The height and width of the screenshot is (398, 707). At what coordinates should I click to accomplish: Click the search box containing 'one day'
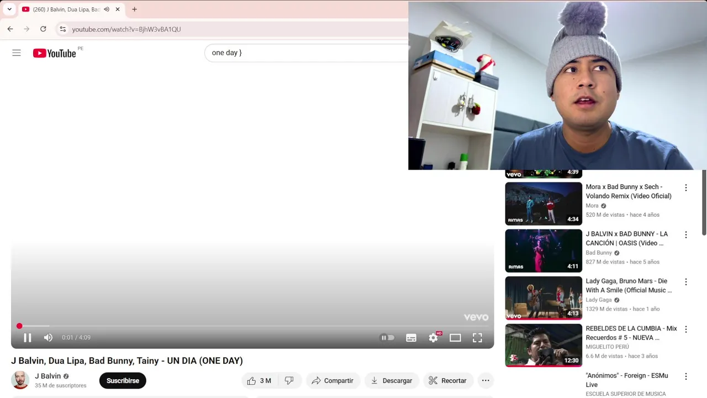click(x=307, y=53)
